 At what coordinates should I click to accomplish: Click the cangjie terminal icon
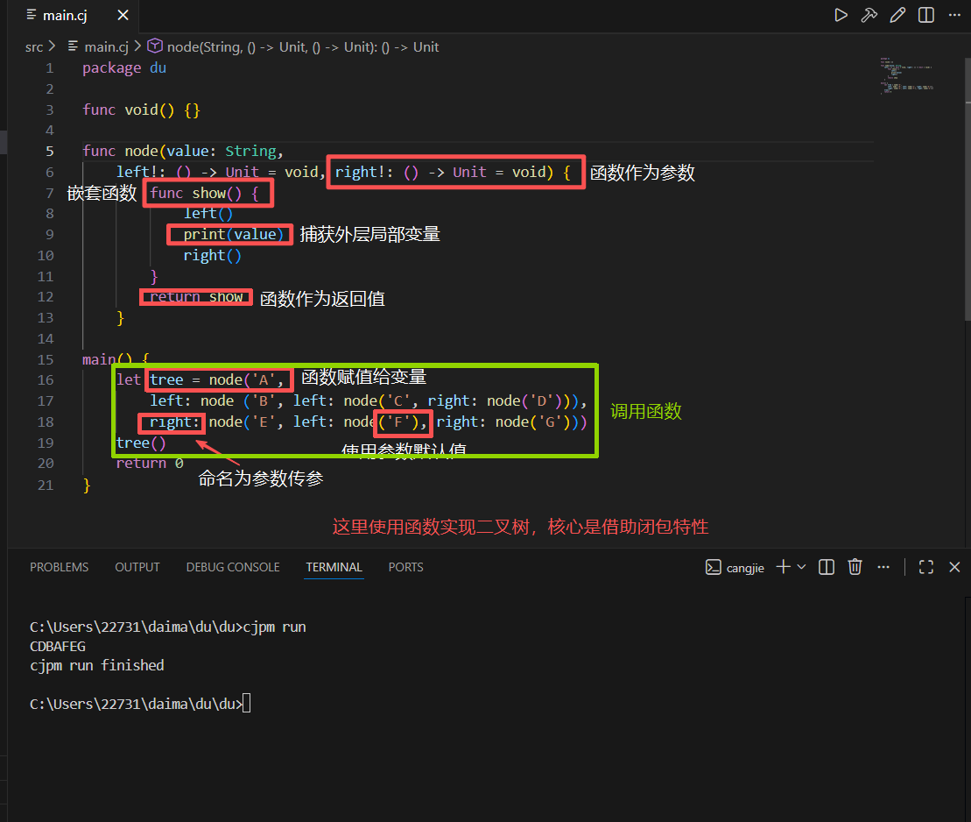[714, 567]
